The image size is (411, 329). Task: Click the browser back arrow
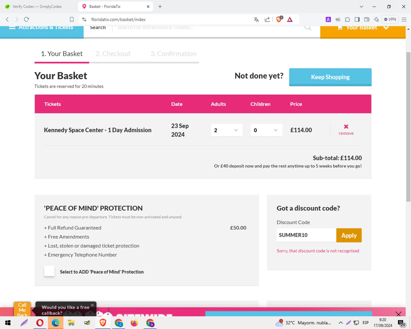[7, 19]
